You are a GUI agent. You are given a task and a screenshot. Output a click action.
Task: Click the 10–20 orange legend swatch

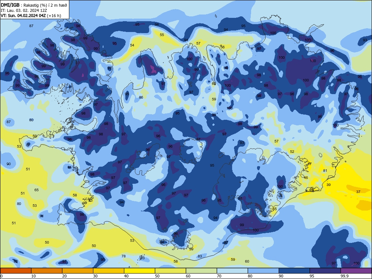point(47,271)
